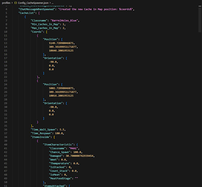202x187 pixels.
Task: Click on the "CacheList" key
Action: (x=27, y=13)
